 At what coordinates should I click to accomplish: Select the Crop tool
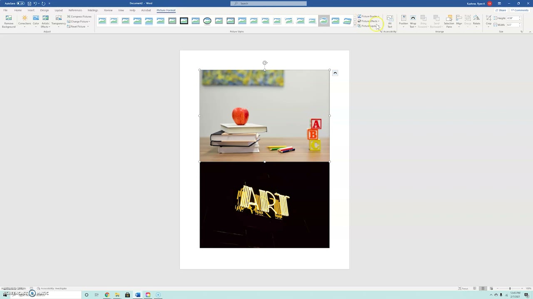click(488, 21)
